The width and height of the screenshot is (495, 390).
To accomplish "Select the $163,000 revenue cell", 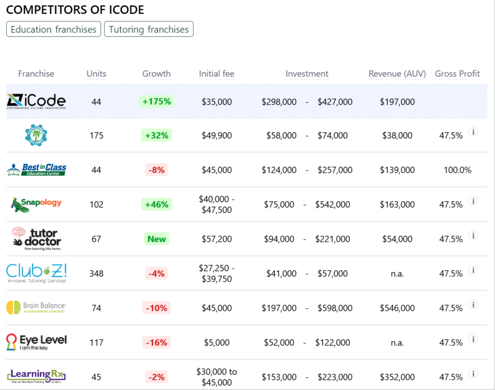I will [x=397, y=205].
